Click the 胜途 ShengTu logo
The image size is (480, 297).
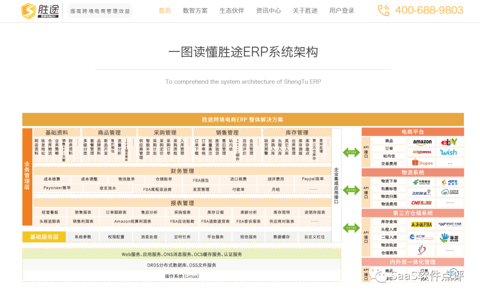coord(40,10)
